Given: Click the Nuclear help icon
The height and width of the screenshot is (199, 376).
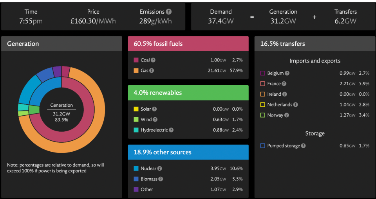Looking at the screenshot, I should tap(159, 169).
